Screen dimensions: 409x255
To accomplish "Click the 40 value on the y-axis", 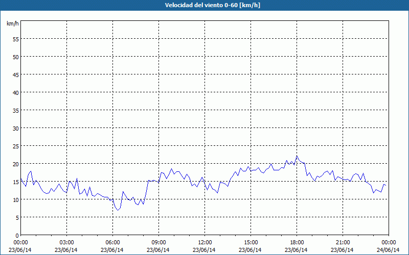I will [16, 93].
